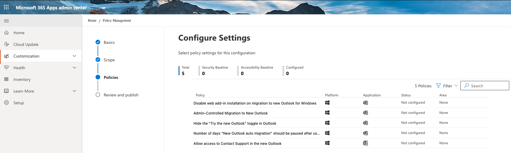Click the Inventory grid icon
Viewport: 511px width, 153px height.
click(6, 79)
